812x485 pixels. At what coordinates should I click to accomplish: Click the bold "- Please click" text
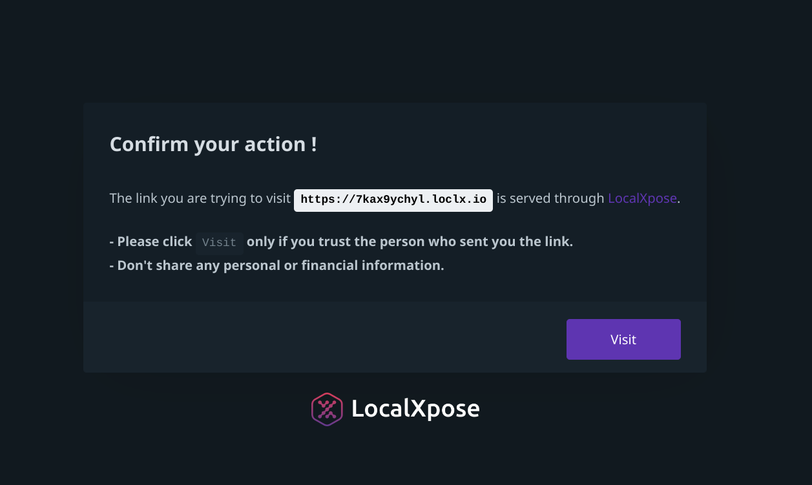click(x=151, y=242)
